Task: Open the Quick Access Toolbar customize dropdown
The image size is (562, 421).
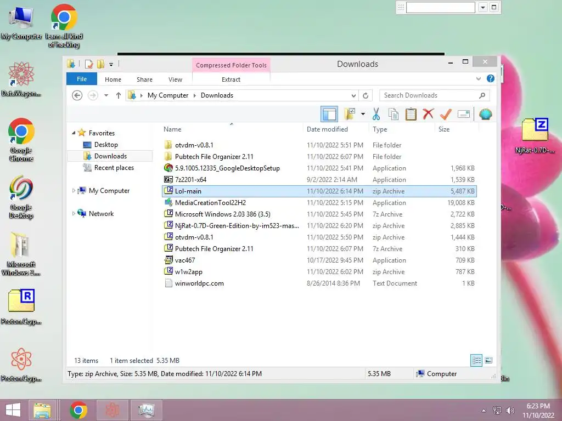Action: click(111, 65)
